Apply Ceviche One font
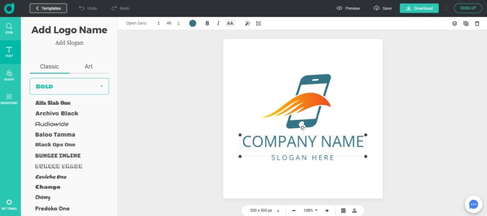The height and width of the screenshot is (216, 487). (x=51, y=177)
